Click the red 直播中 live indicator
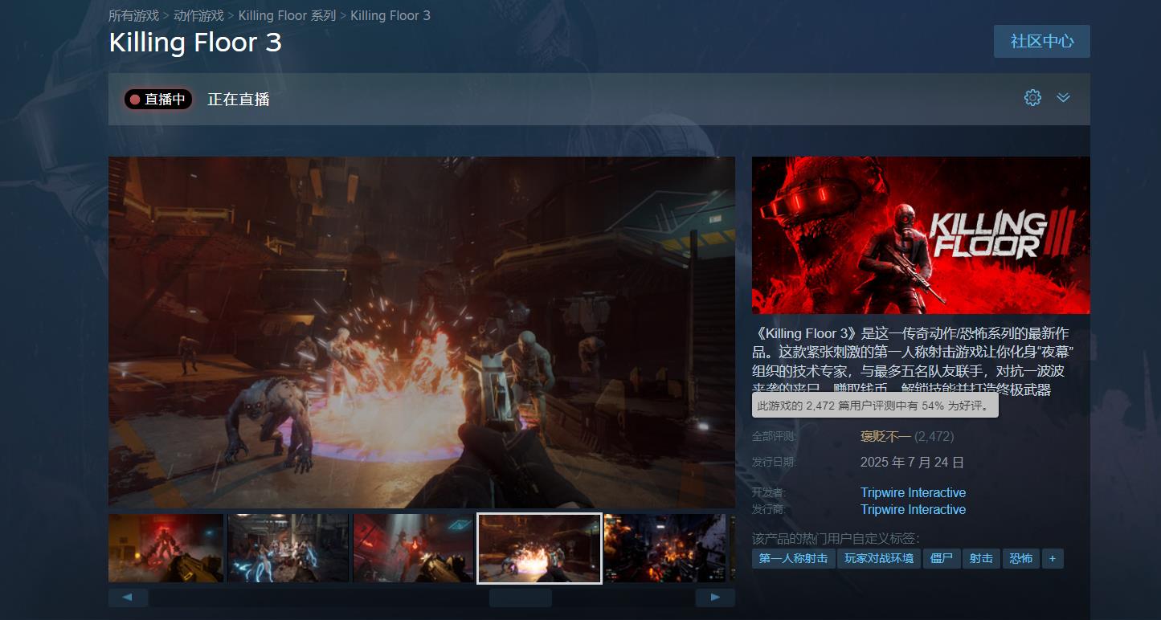This screenshot has width=1161, height=620. (x=158, y=100)
